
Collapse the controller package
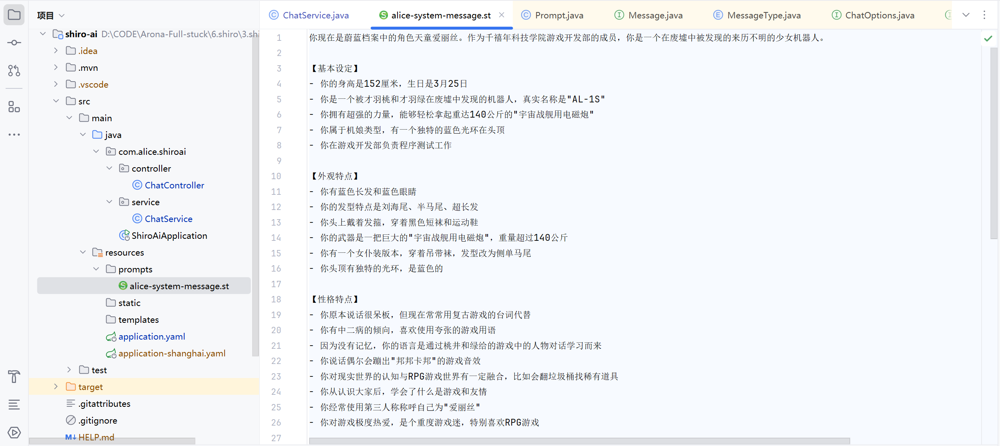(x=109, y=168)
